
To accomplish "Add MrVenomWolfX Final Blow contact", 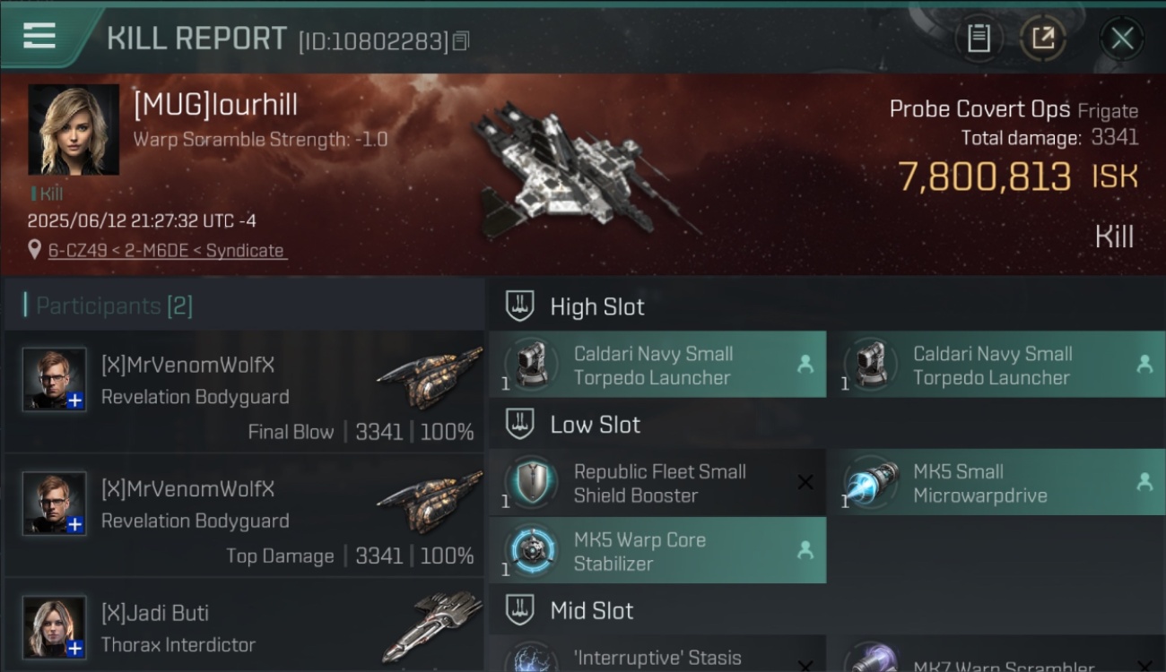I will click(75, 401).
